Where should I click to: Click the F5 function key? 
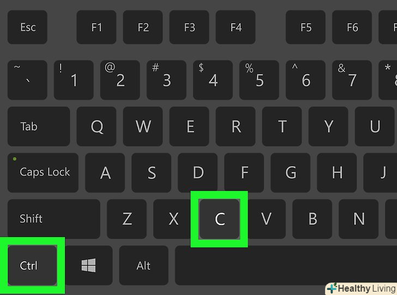(305, 27)
